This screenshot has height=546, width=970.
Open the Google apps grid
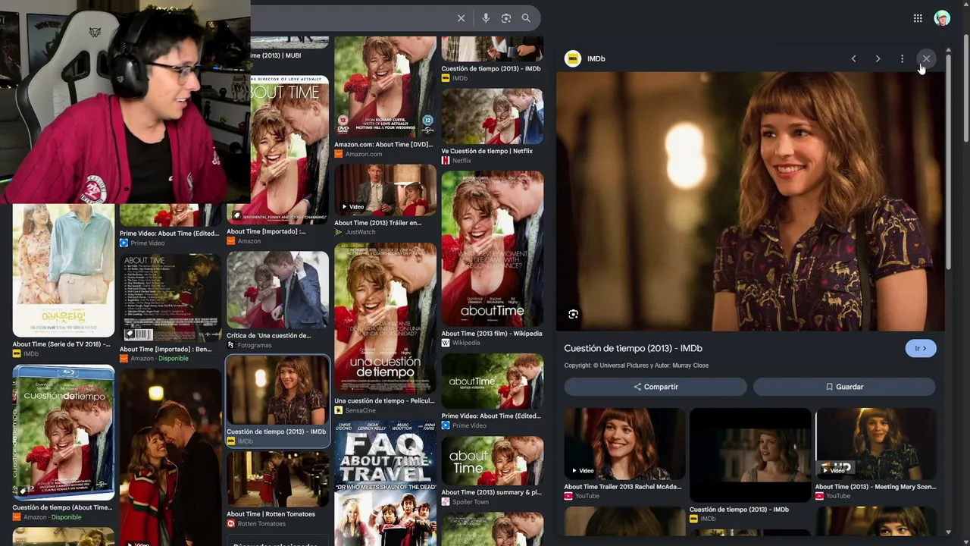pos(918,18)
